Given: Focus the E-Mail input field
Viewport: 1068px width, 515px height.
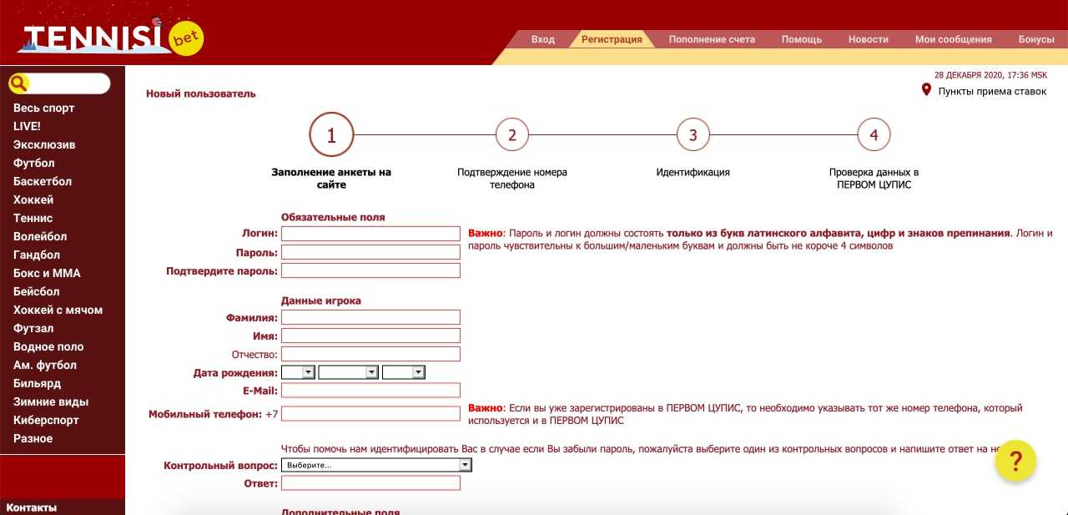Looking at the screenshot, I should click(x=370, y=391).
